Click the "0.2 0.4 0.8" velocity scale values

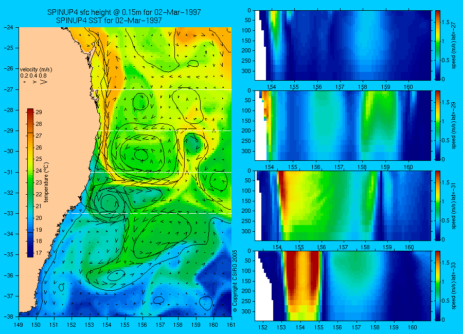(33, 76)
